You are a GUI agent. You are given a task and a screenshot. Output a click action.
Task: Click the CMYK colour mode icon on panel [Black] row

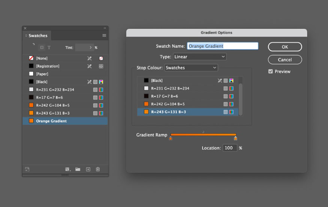point(101,82)
